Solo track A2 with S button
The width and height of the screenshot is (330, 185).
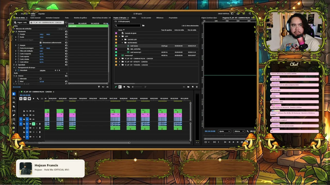click(x=37, y=128)
